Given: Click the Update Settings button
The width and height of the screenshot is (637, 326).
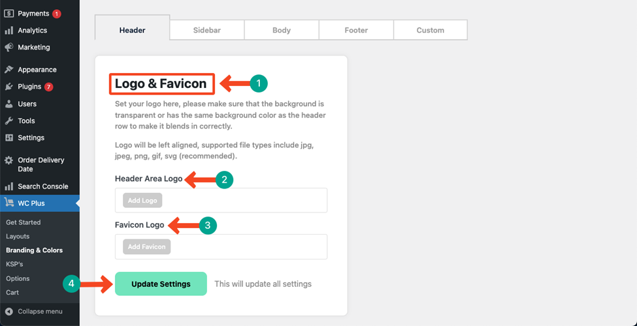Looking at the screenshot, I should pyautogui.click(x=161, y=284).
